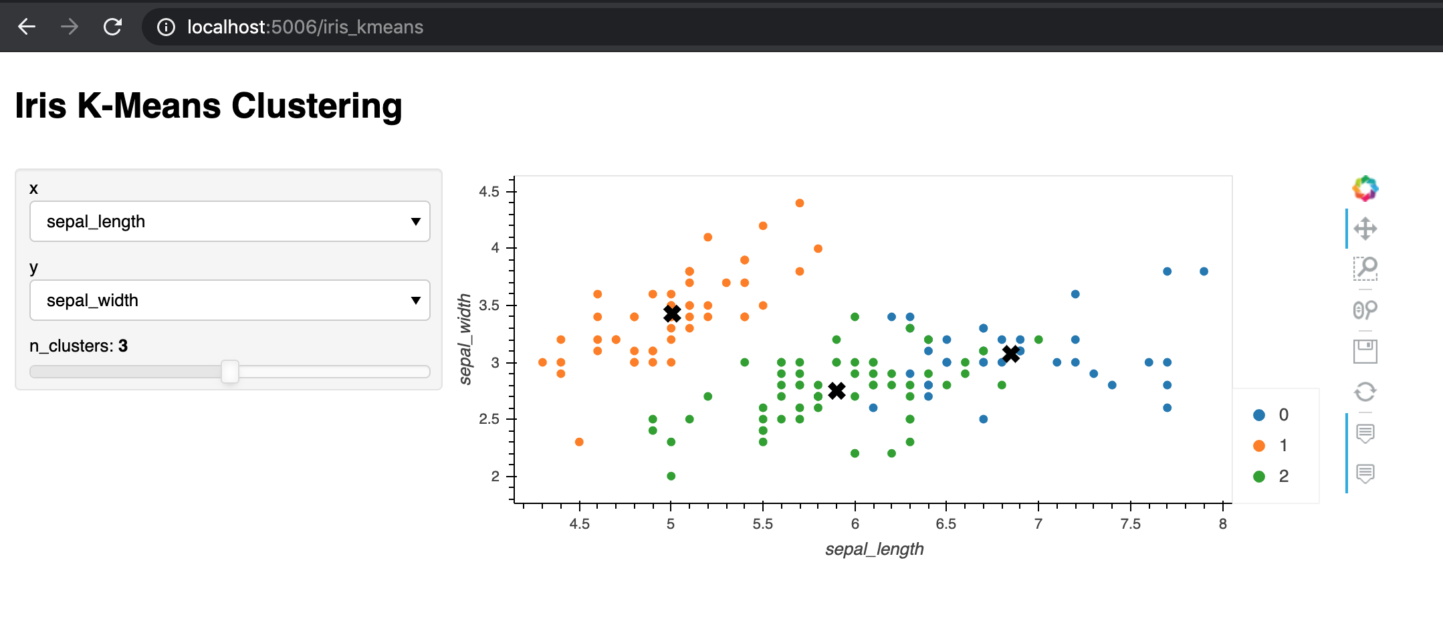1443x619 pixels.
Task: Open the x-axis sepal_length dropdown
Action: click(x=229, y=221)
